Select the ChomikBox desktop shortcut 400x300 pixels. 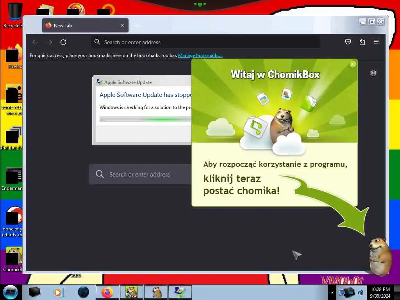13,260
